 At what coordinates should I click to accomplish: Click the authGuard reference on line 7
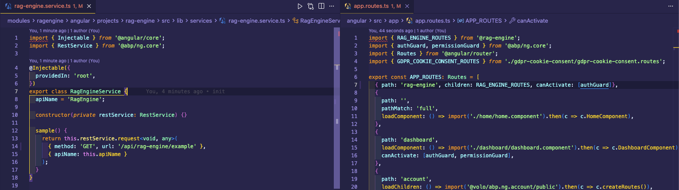(x=594, y=85)
